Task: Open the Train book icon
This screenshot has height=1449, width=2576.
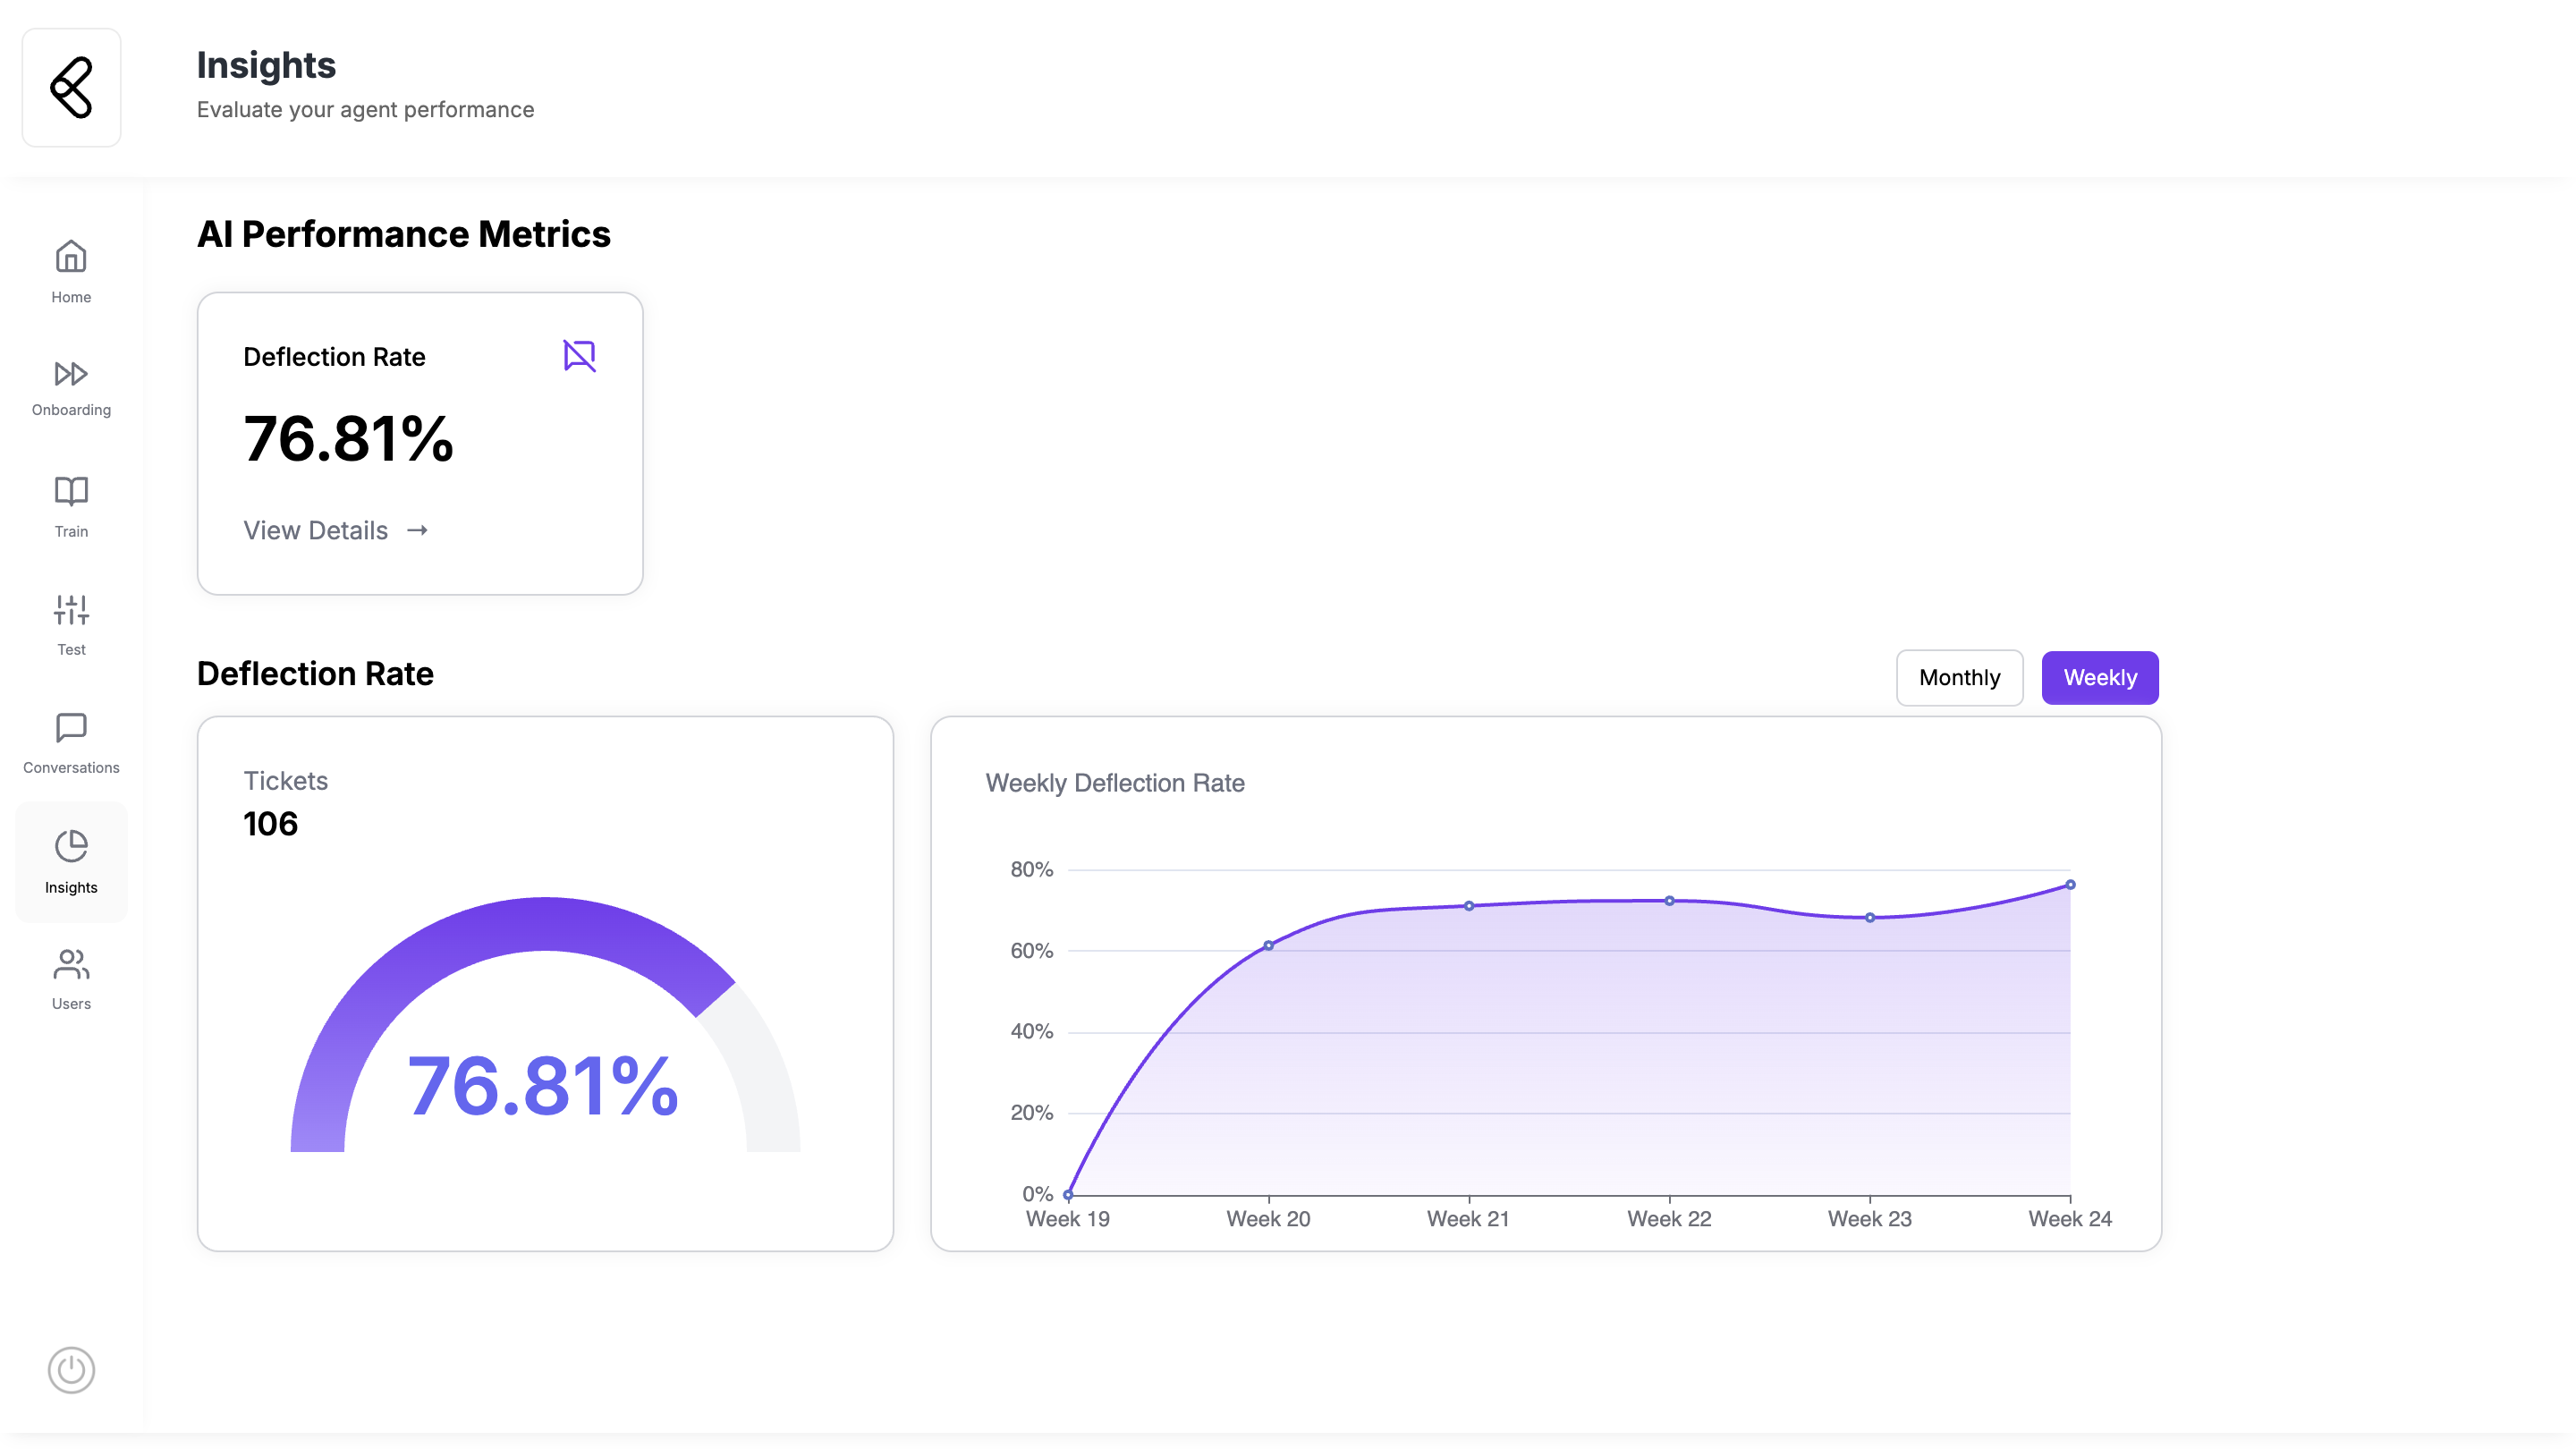Action: pyautogui.click(x=71, y=492)
